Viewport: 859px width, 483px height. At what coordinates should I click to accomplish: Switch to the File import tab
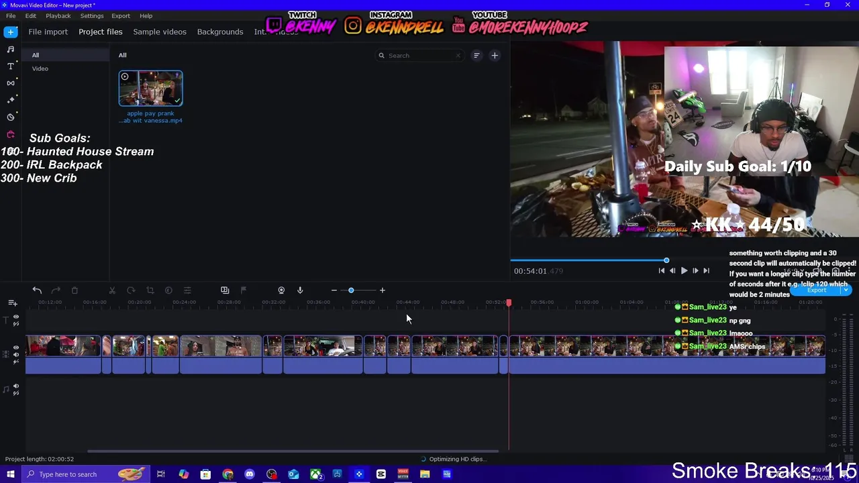(x=48, y=32)
